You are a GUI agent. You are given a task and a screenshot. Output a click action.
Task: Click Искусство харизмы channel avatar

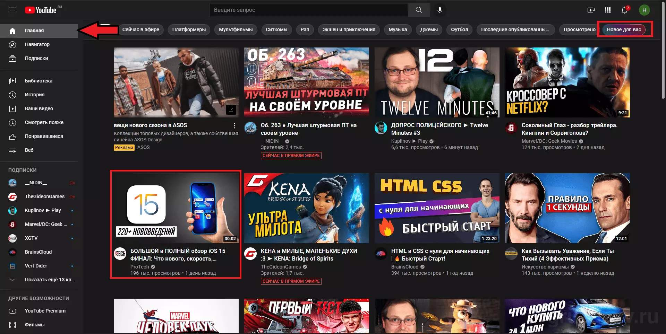511,254
